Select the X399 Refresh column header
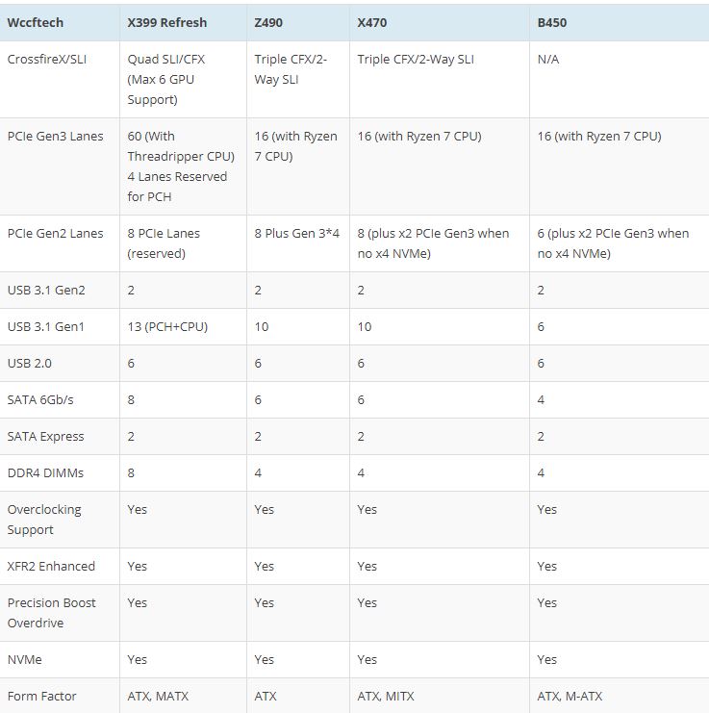 pyautogui.click(x=166, y=22)
